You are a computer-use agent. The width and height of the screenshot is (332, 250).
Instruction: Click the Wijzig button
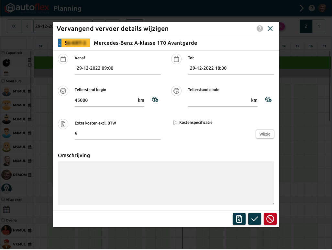265,134
